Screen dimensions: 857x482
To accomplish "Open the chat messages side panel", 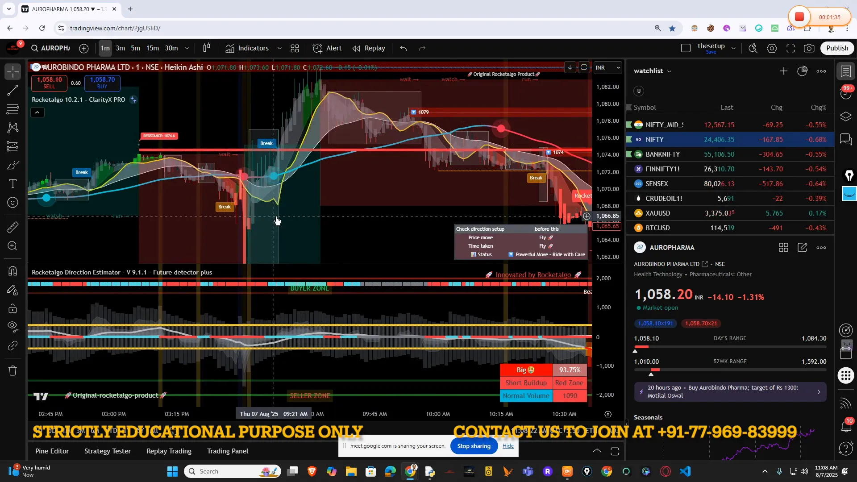I will coord(846,140).
